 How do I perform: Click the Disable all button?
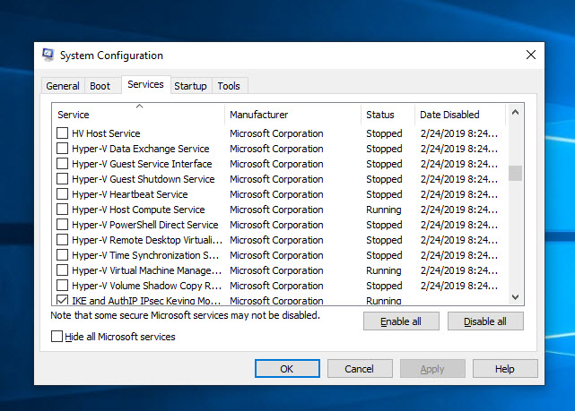click(x=485, y=321)
